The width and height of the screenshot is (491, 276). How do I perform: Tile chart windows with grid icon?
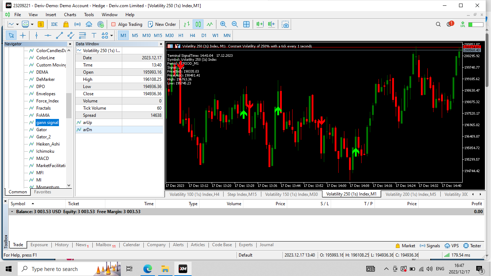pyautogui.click(x=246, y=24)
